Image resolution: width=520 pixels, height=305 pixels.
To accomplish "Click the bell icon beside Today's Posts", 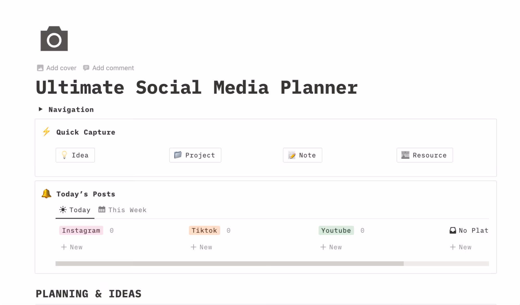I will (x=46, y=193).
